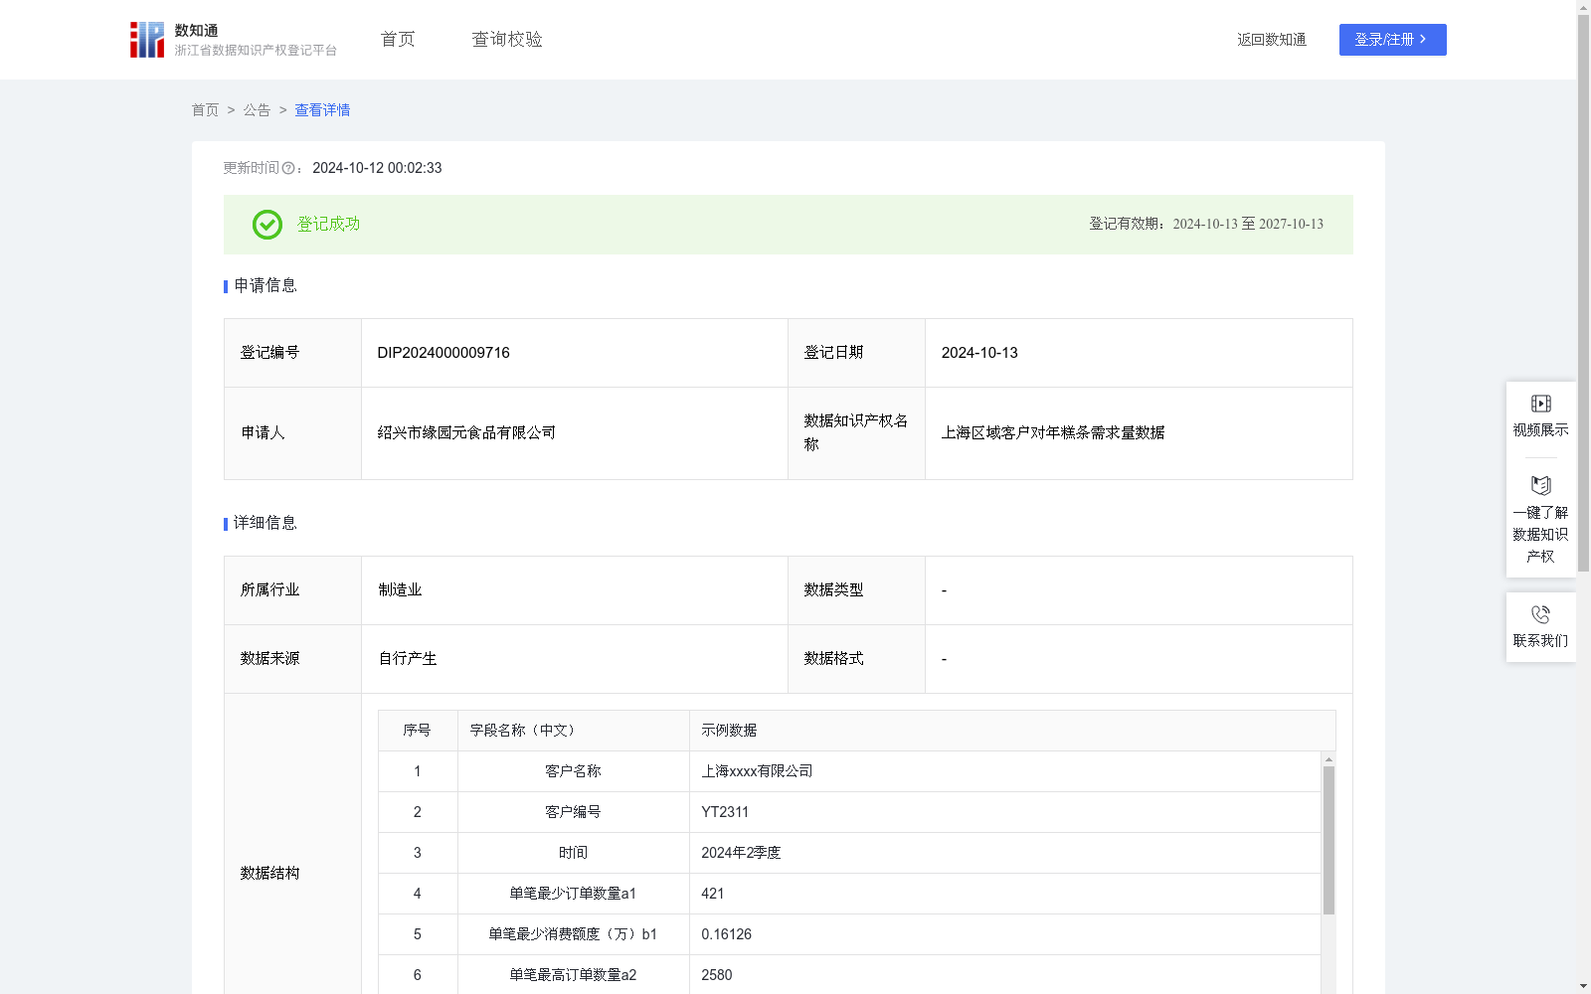Click the 客户名称 field row
1591x994 pixels.
(850, 771)
